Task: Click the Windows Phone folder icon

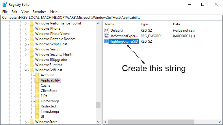Action: pos(32,29)
